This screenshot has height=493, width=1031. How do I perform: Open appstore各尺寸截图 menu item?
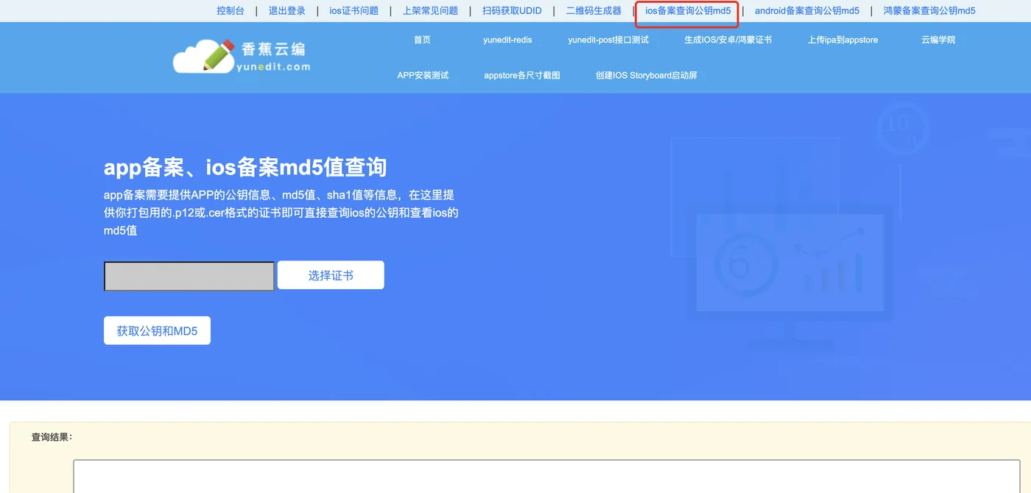click(x=522, y=75)
